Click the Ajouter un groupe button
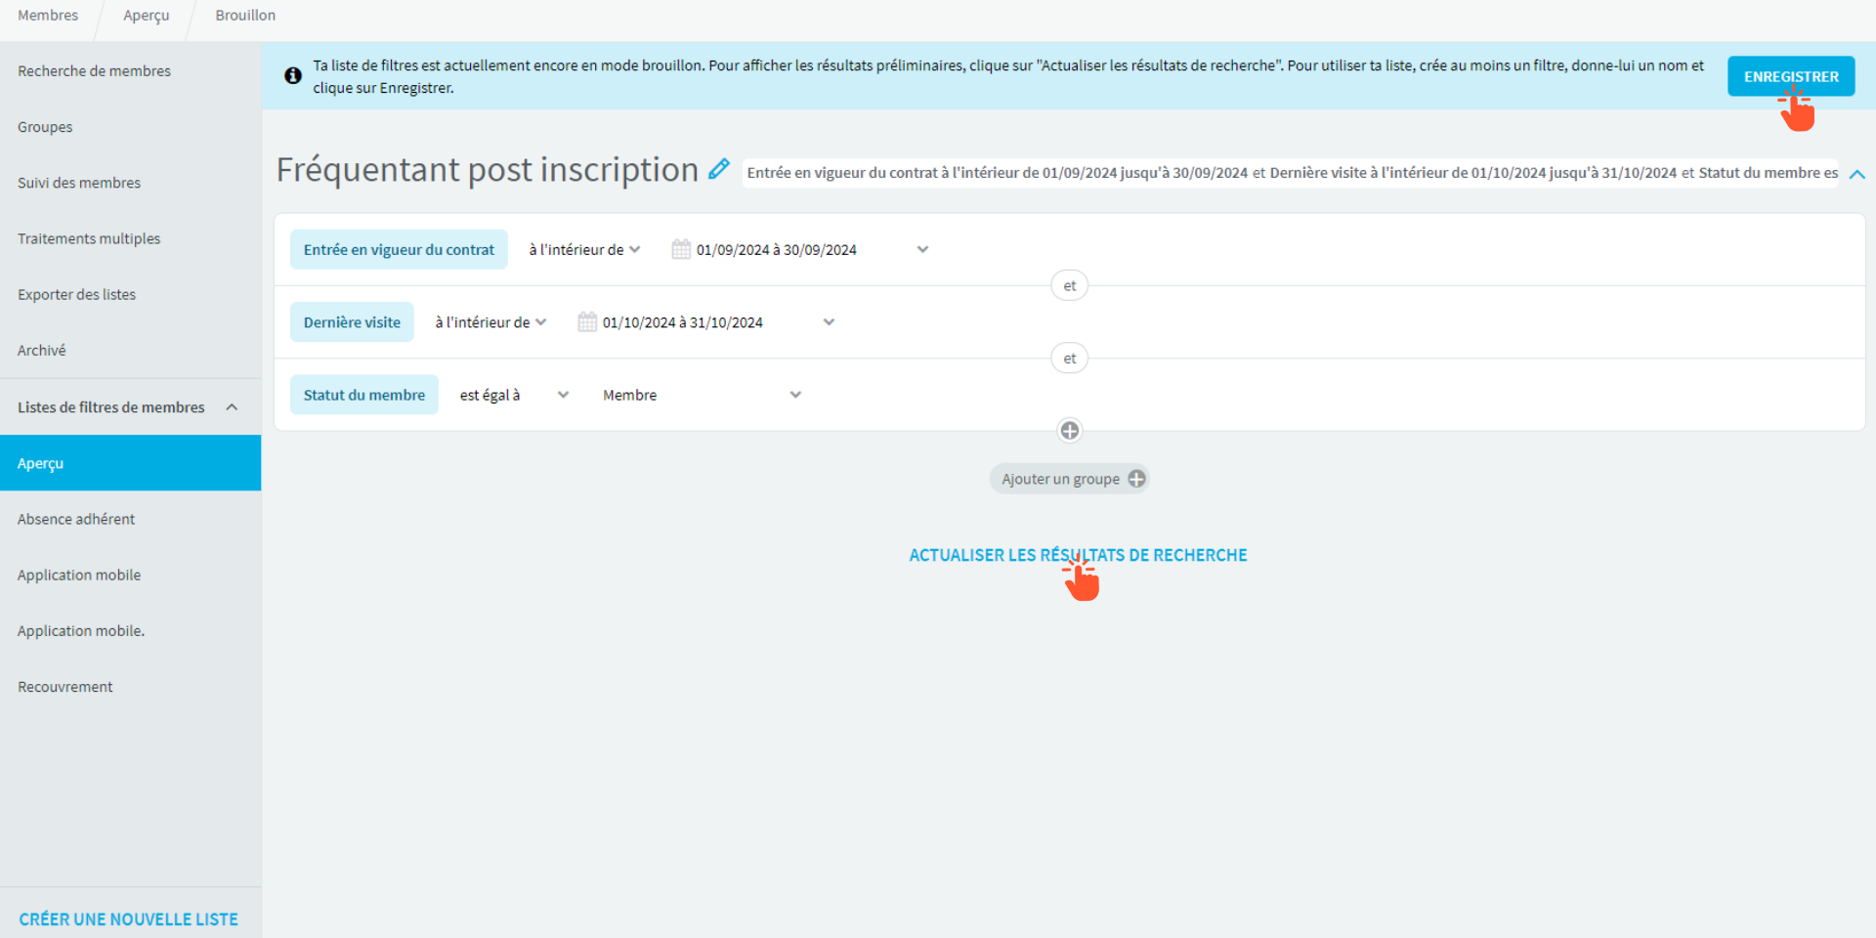Screen dimensions: 1876x938 pos(1070,479)
